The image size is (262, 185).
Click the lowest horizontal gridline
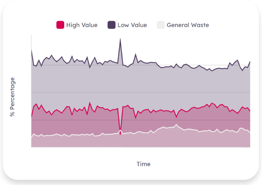180,120
